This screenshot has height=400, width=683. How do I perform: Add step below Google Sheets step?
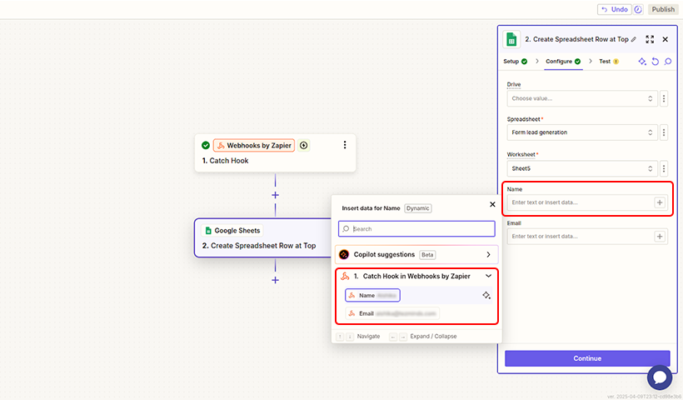(276, 280)
